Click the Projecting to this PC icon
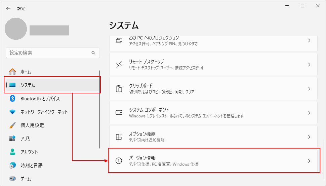The height and width of the screenshot is (186, 326). pyautogui.click(x=119, y=40)
